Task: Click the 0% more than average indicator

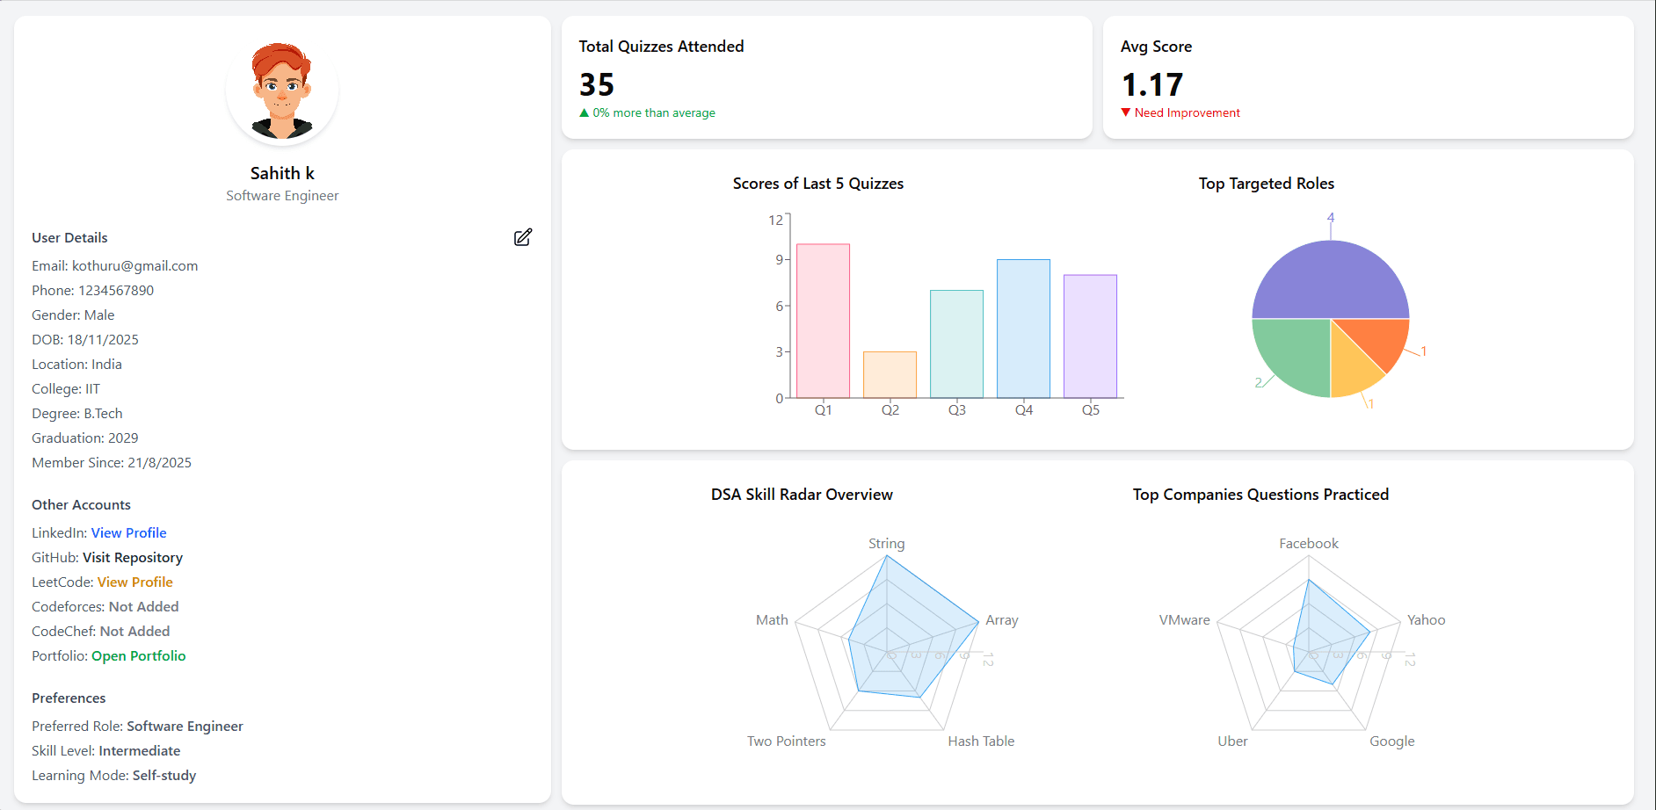Action: 646,112
